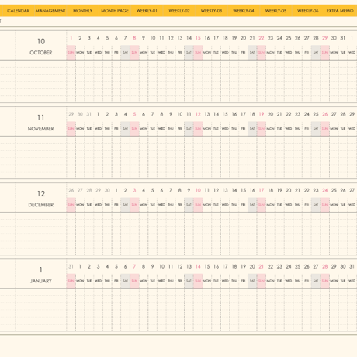Choose date 31 in October row
This screenshot has height=357, width=357.
tap(343, 38)
